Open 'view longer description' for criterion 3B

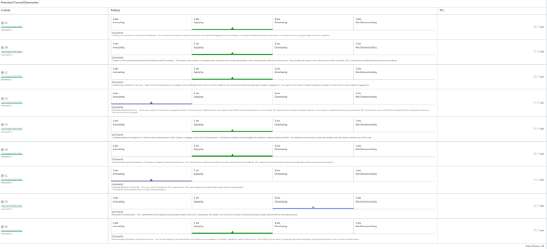point(12,153)
